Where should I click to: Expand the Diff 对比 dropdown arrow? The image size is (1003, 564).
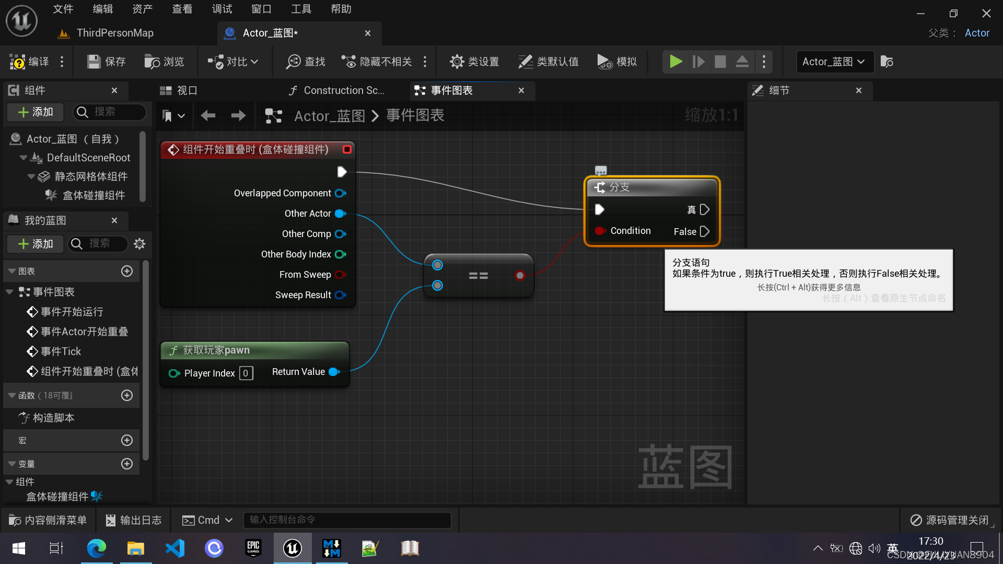tap(254, 62)
